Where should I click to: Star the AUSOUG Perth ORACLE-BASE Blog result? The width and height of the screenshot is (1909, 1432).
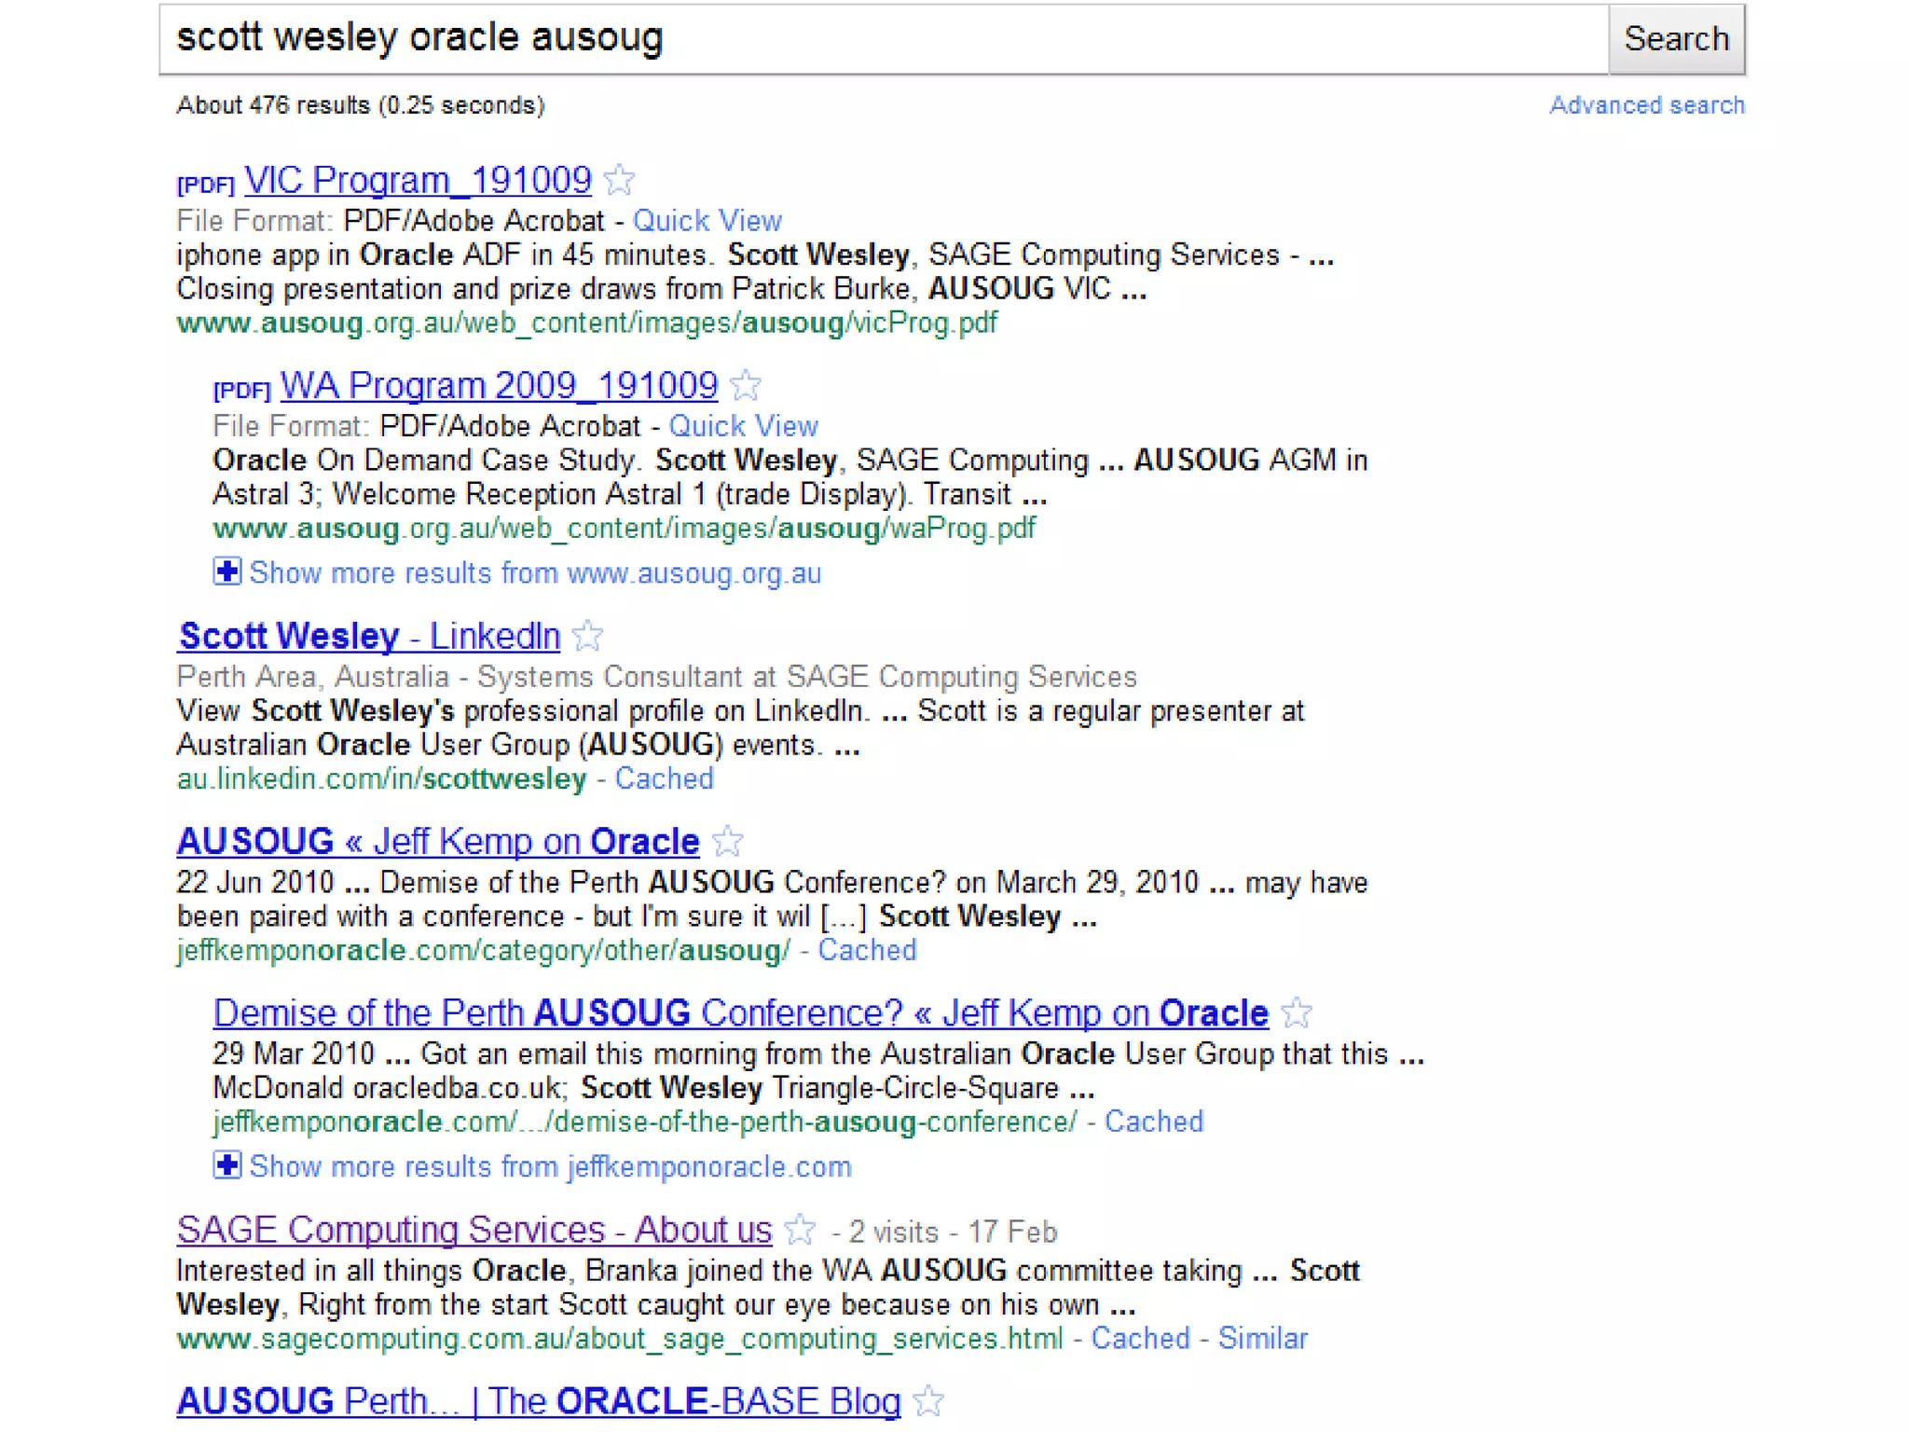[x=928, y=1401]
